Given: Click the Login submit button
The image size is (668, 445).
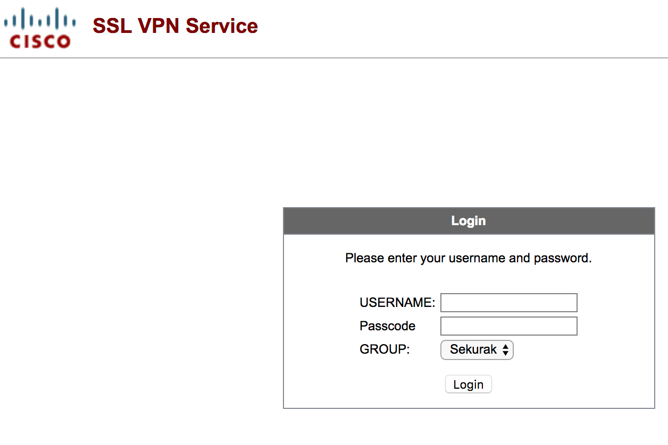Looking at the screenshot, I should (469, 384).
